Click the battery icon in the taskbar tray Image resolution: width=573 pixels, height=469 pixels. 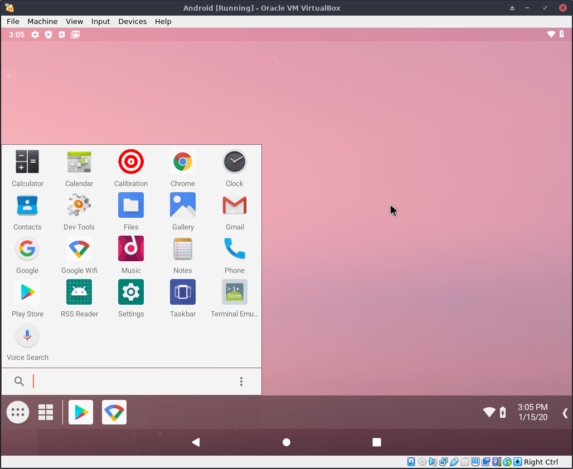[x=503, y=412]
